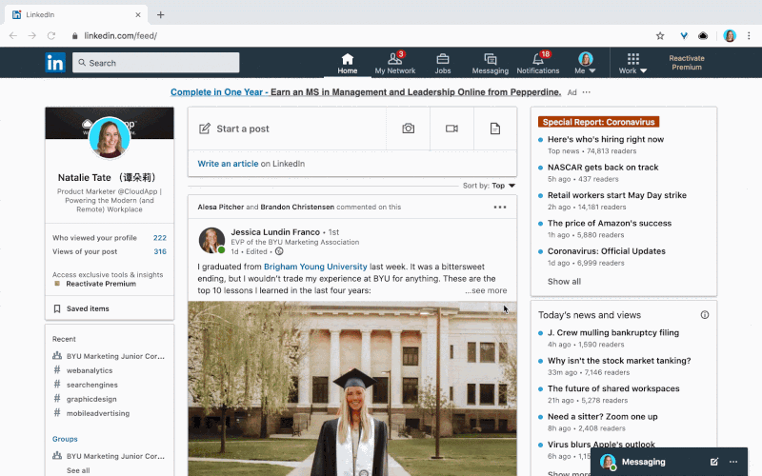762x476 pixels.
Task: Open Notifications bell with 18 badge
Action: (x=537, y=64)
